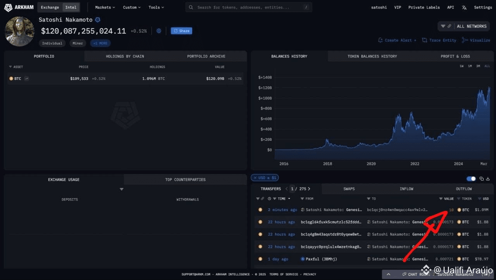The height and width of the screenshot is (280, 496).
Task: Go to previous transfers page
Action: pyautogui.click(x=287, y=189)
